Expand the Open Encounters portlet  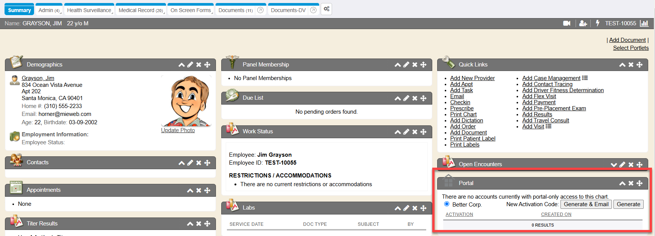point(614,165)
